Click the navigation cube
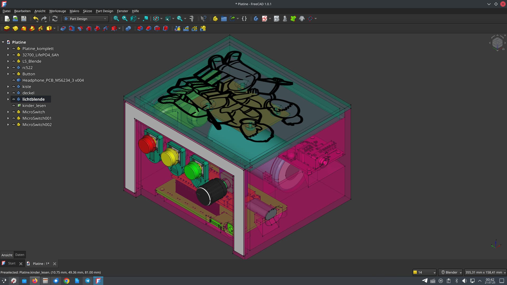Screen dimensions: 507x285 click(x=497, y=42)
